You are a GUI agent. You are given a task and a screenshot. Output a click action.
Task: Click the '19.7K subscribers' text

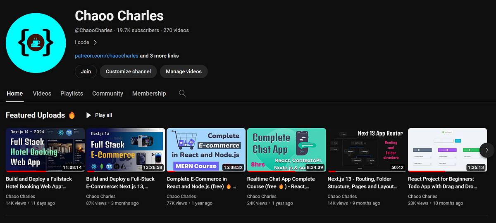138,30
